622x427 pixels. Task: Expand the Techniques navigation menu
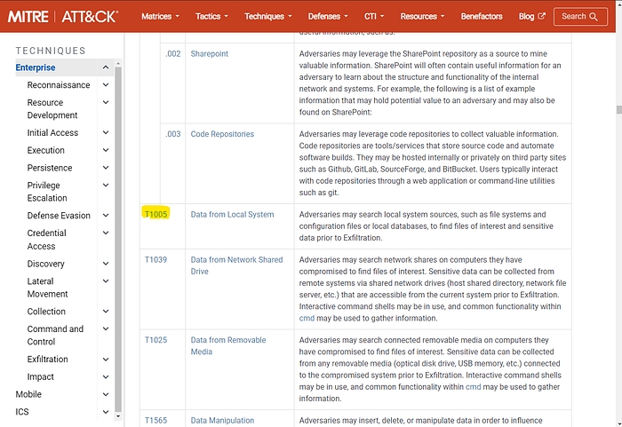pos(268,16)
